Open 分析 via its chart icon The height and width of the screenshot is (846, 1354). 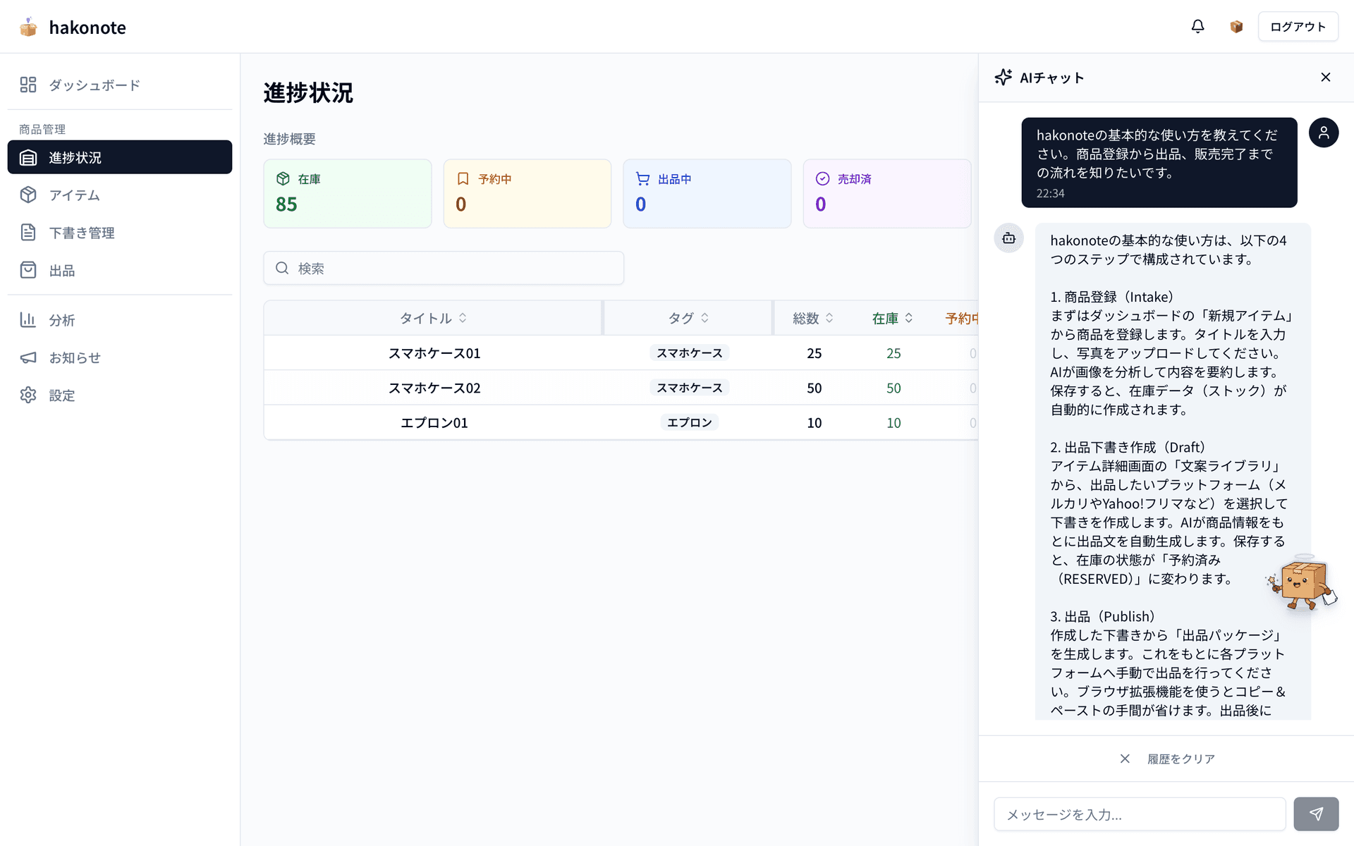[x=28, y=320]
